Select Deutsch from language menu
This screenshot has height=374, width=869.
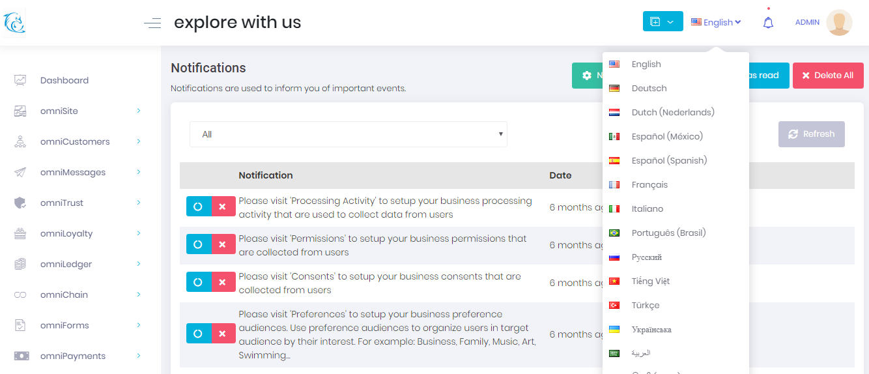(649, 88)
